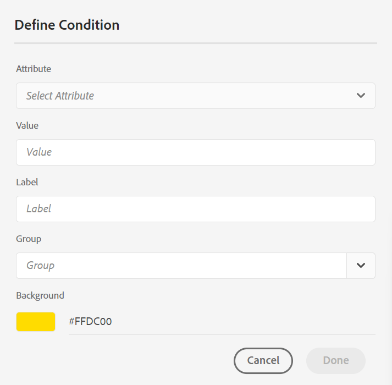Click inside the Label input field
Viewport: 392px width, 385px height.
pyautogui.click(x=195, y=209)
